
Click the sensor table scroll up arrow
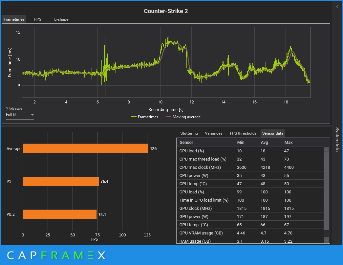click(x=326, y=150)
